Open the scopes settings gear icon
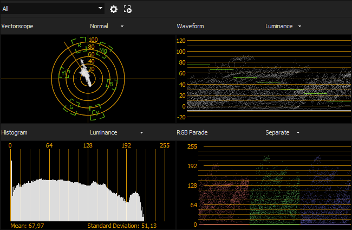Viewport: 352px width, 230px height. [114, 9]
